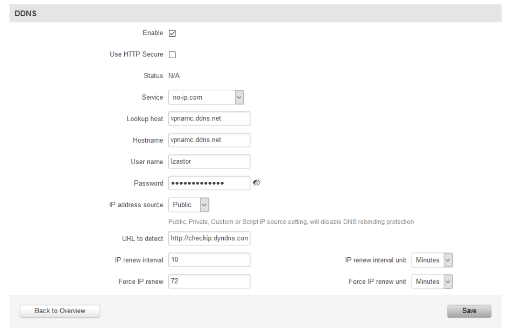512x335 pixels.
Task: Focus the User name field
Action: tap(209, 162)
